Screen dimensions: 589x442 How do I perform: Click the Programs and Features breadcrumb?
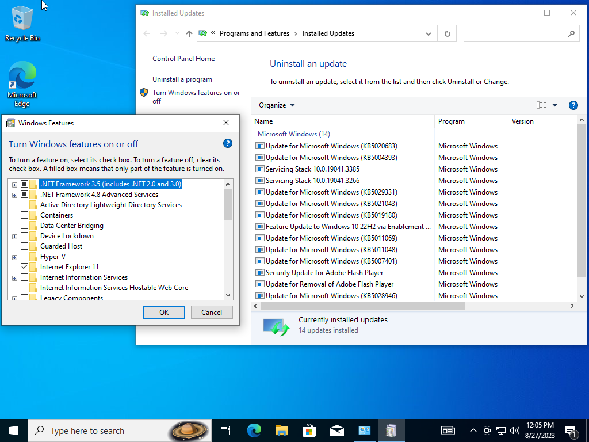[x=254, y=33]
